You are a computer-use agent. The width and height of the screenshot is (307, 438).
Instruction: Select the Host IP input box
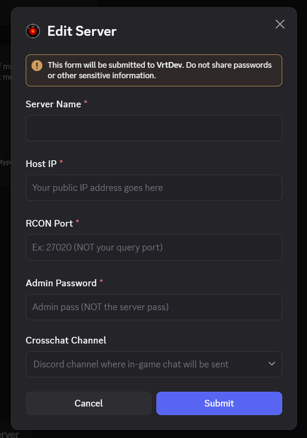[153, 188]
